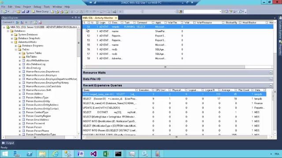Viewport: 282px width, 158px height.
Task: Open the View menu
Action: pos(18,7)
